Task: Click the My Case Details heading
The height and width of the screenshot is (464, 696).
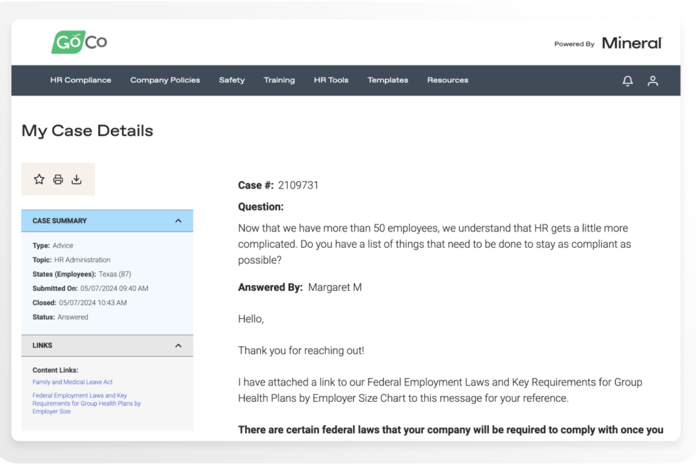Action: (87, 131)
